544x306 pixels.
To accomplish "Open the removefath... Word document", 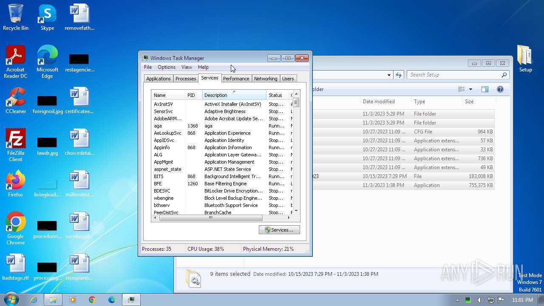I will pos(79,17).
